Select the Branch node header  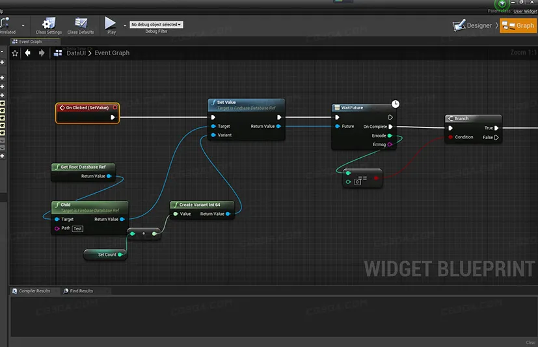474,118
